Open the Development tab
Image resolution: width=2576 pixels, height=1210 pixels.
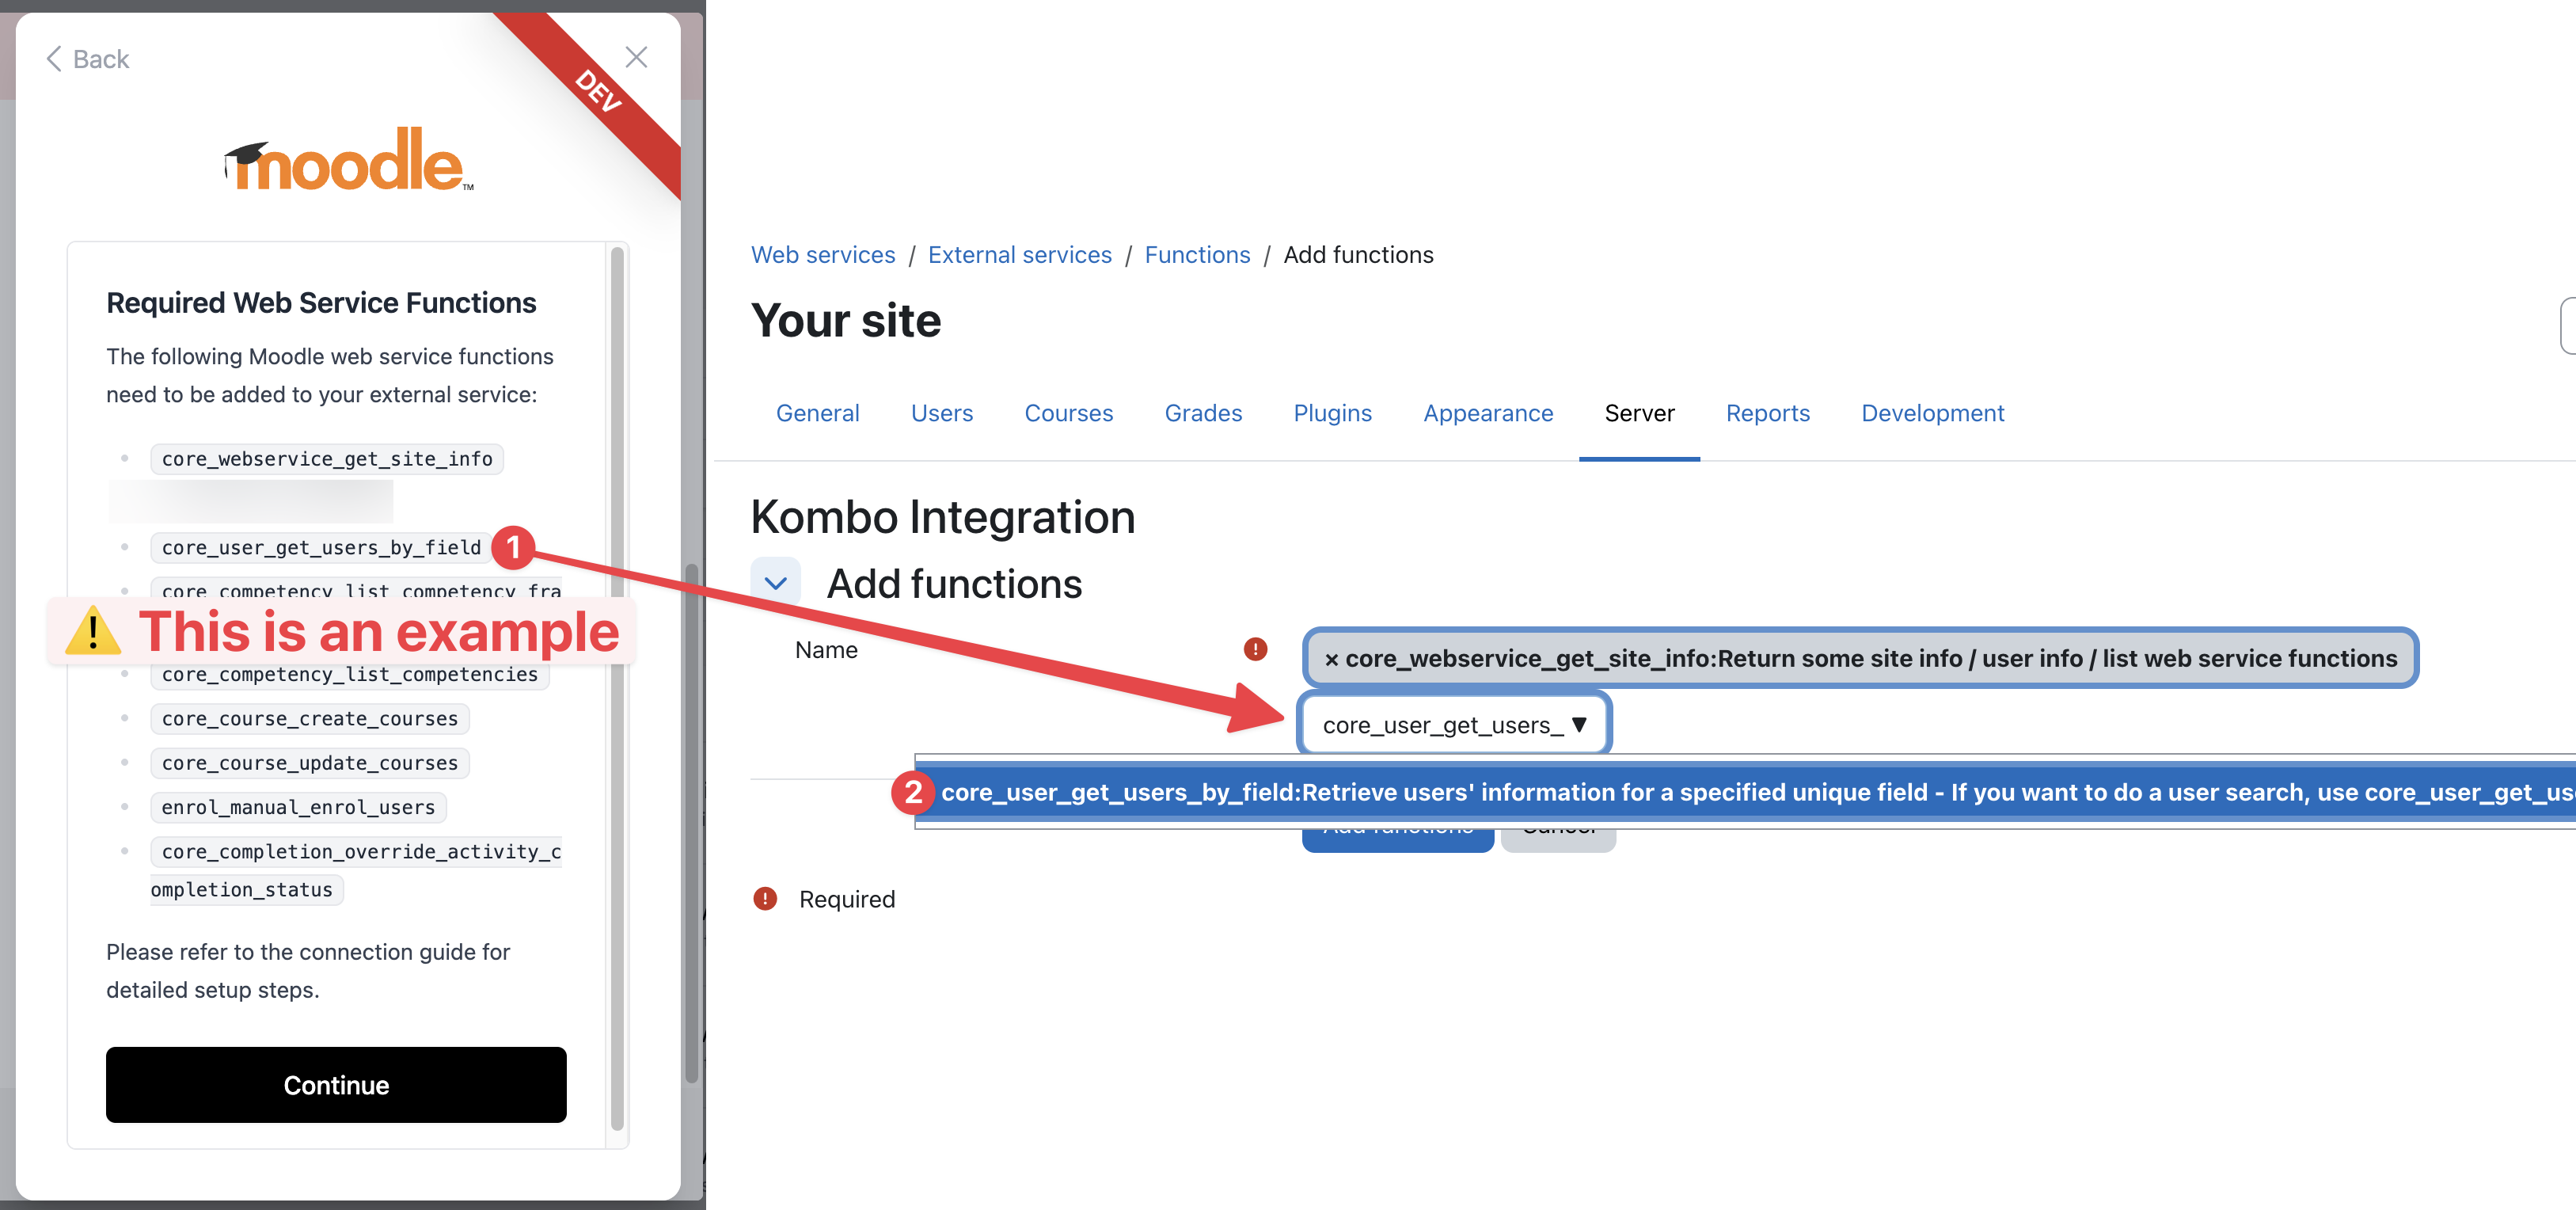(x=1932, y=413)
